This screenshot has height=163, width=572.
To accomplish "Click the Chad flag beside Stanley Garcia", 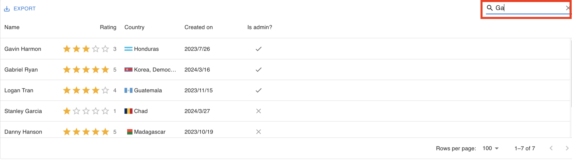I will (x=128, y=111).
